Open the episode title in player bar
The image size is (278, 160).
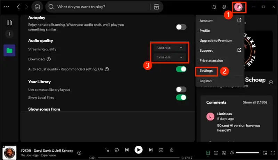tap(47, 151)
